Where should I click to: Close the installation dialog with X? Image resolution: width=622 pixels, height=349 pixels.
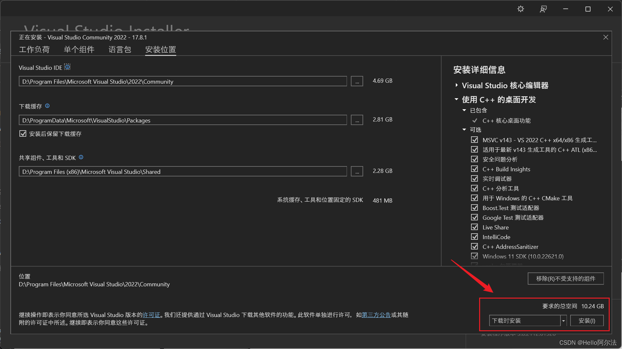605,37
